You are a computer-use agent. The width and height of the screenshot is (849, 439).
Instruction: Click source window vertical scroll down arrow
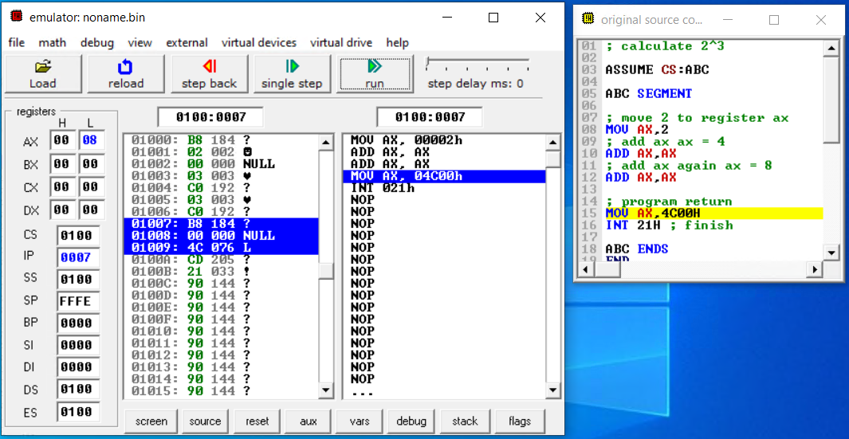pos(830,253)
